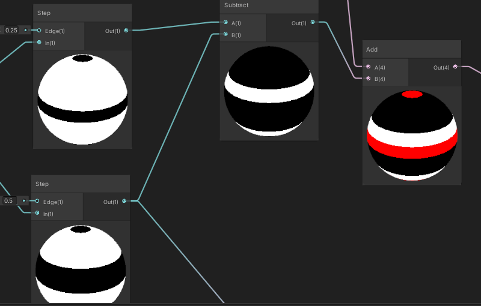481x306 pixels.
Task: Click the Edge(1) port of bottom Step node
Action: (37, 201)
